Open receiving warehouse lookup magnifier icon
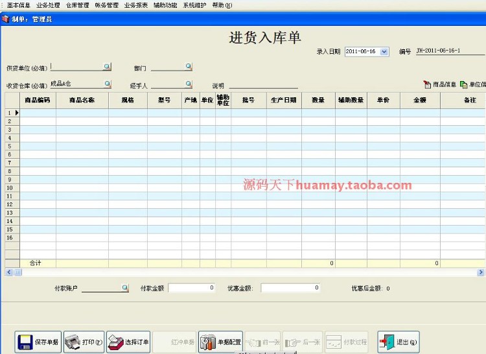This screenshot has height=354, width=486. pyautogui.click(x=107, y=84)
